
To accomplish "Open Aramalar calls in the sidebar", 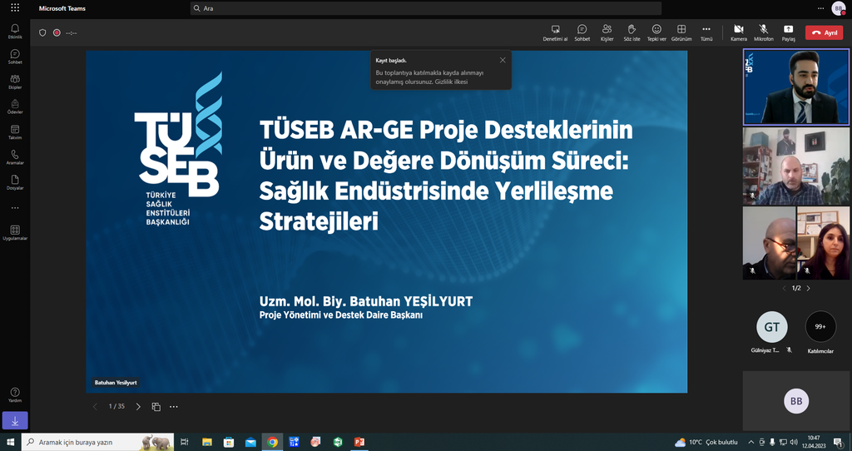I will [15, 157].
